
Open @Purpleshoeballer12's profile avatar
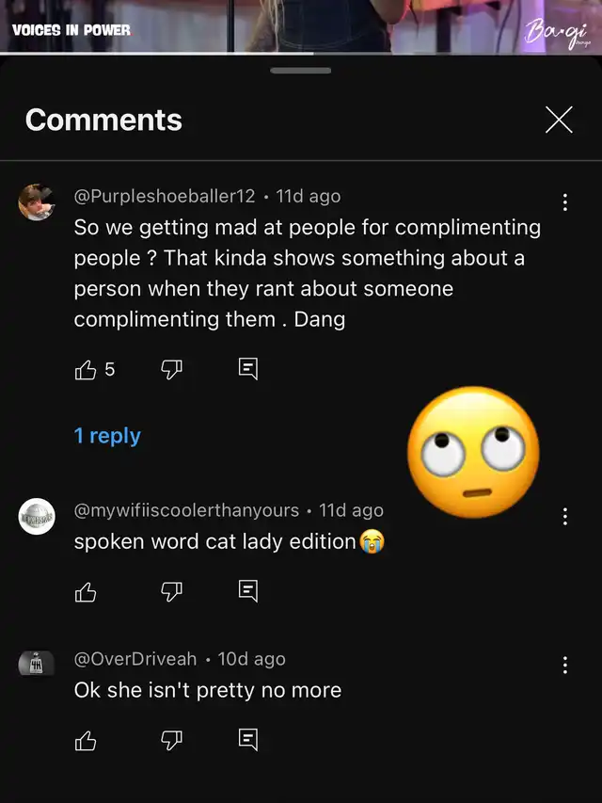[x=37, y=202]
